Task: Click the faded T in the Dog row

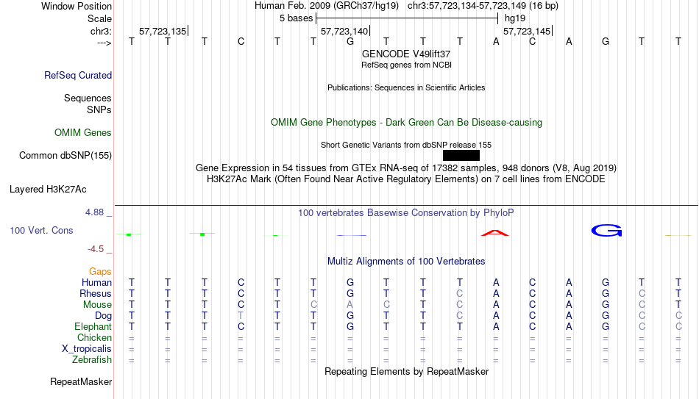Action: click(x=241, y=316)
